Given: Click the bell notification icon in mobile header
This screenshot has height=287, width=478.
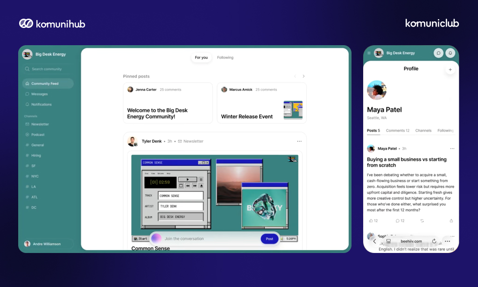Looking at the screenshot, I should coord(450,53).
